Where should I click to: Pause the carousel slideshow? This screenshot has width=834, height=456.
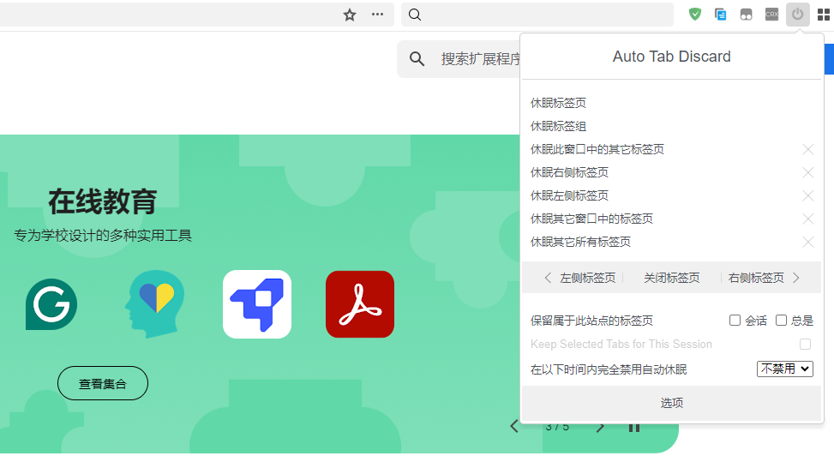tap(634, 428)
